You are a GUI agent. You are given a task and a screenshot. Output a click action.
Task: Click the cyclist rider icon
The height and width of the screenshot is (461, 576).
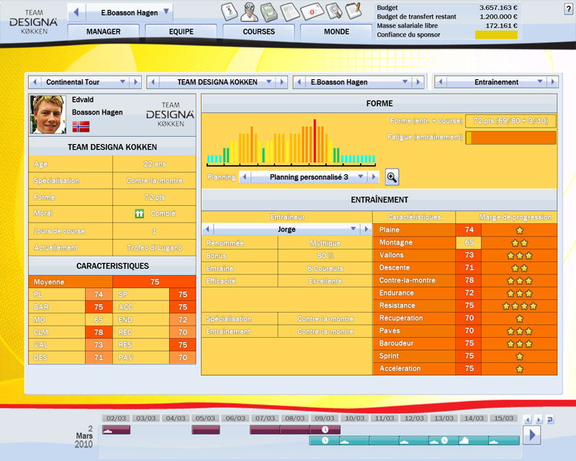point(247,11)
